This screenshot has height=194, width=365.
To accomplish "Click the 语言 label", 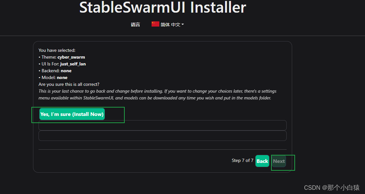I will [135, 25].
